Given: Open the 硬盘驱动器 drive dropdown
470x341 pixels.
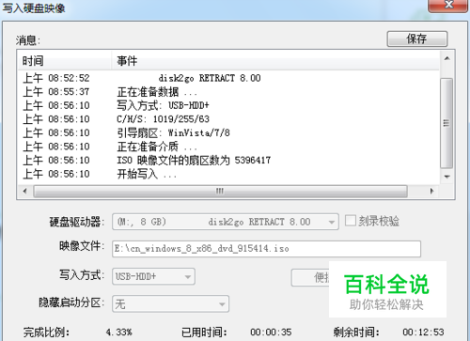Looking at the screenshot, I should [226, 222].
